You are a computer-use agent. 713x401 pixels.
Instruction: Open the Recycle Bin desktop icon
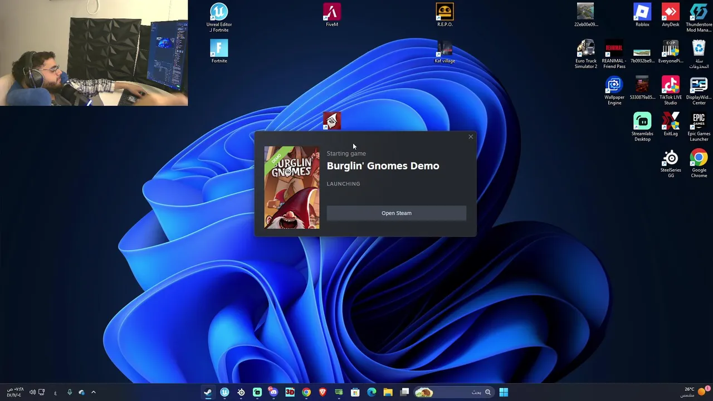(x=699, y=54)
